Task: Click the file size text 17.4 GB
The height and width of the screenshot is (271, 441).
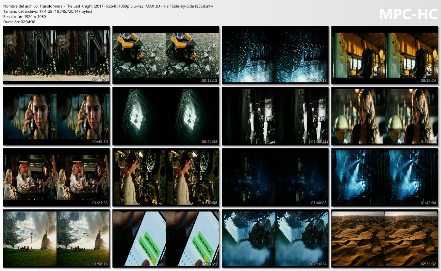Action: point(48,11)
